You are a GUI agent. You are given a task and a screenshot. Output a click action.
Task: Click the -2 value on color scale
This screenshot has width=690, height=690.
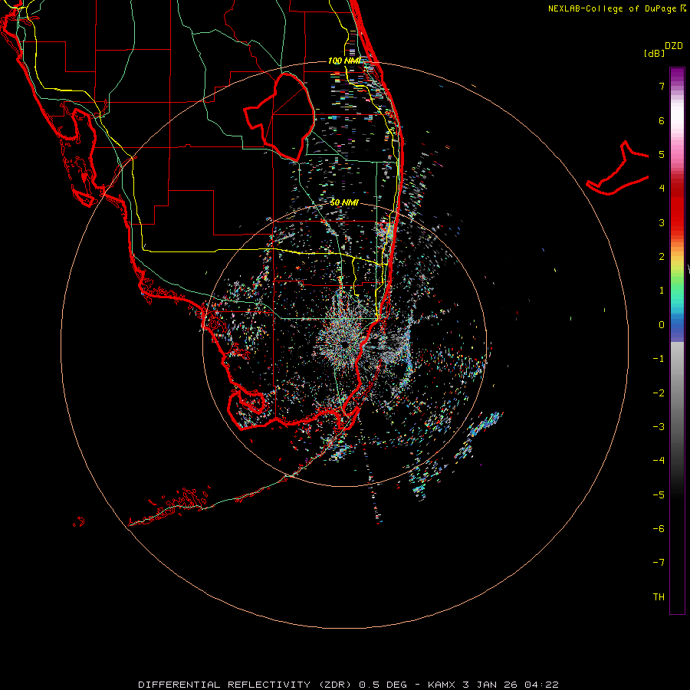click(x=659, y=393)
